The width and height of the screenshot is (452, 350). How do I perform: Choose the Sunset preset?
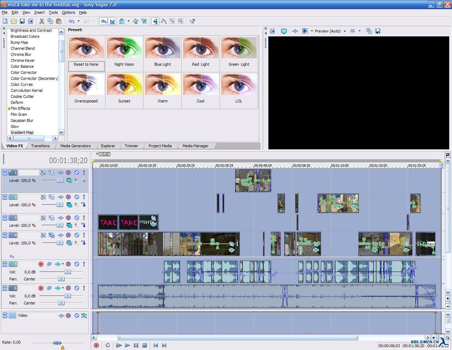click(x=124, y=90)
